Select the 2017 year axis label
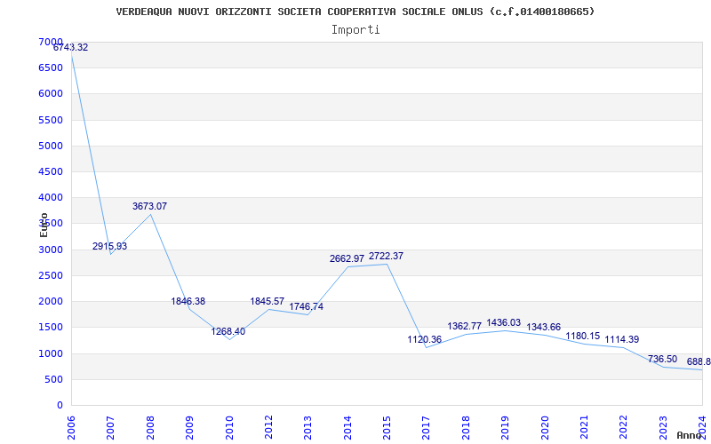 coord(427,427)
